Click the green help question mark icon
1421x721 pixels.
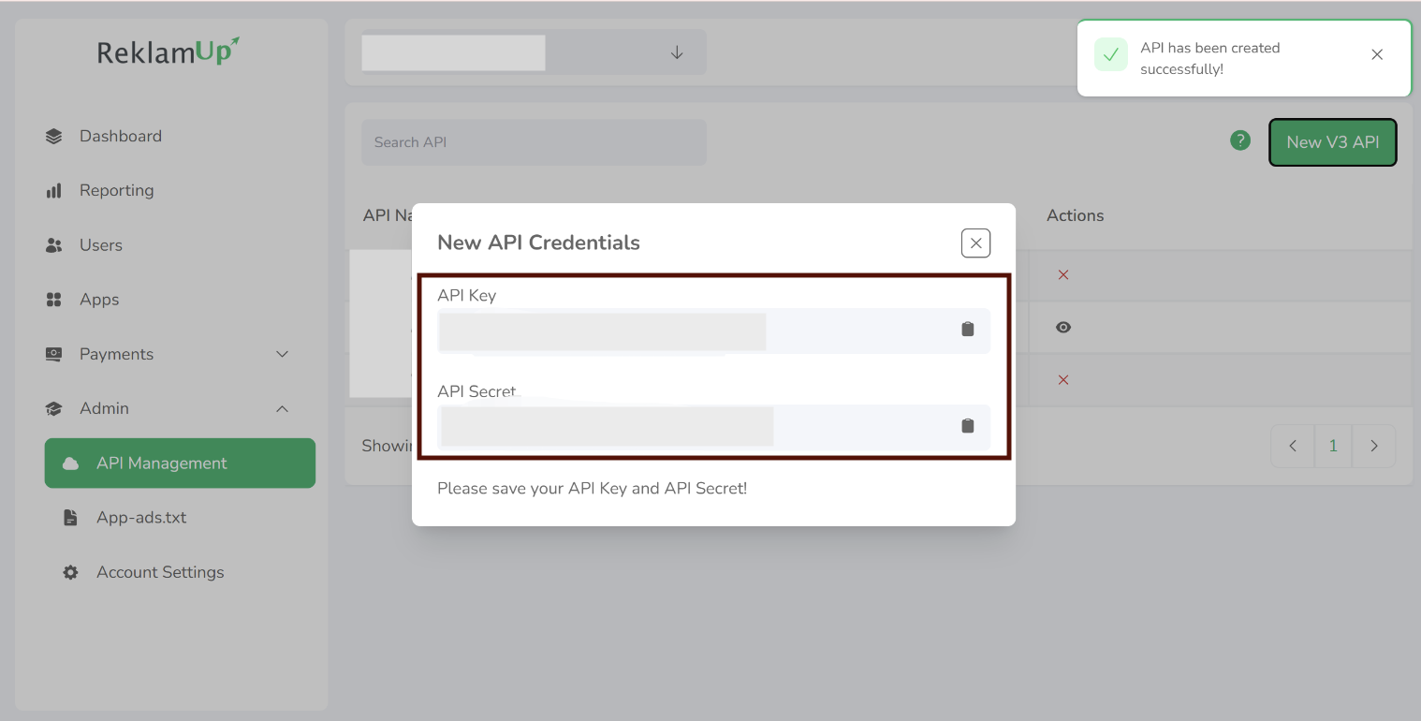[1240, 141]
